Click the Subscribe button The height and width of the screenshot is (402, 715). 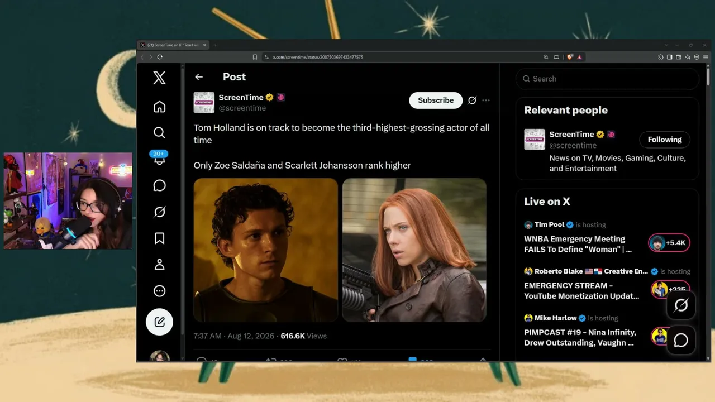tap(436, 100)
